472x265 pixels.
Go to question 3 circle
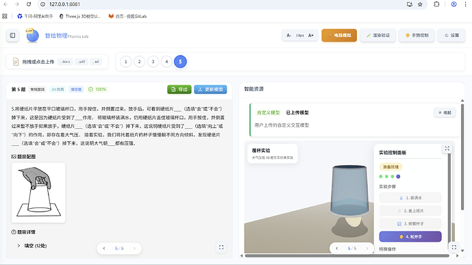coord(153,62)
